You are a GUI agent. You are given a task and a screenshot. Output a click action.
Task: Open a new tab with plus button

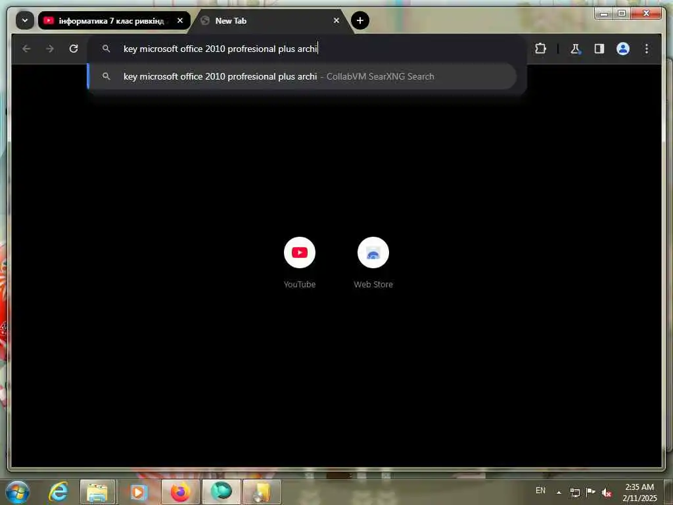(x=360, y=20)
